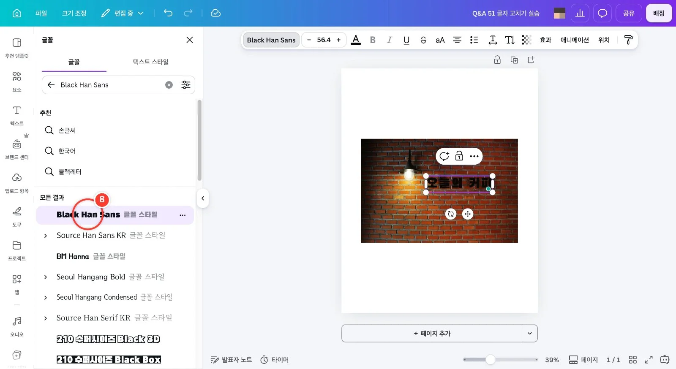676x369 pixels.
Task: Redo the last action
Action: (x=188, y=13)
